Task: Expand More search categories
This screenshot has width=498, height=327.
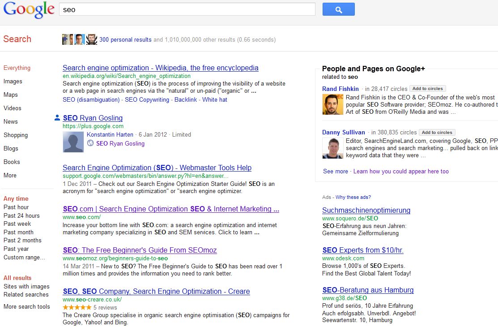Action: tap(10, 175)
